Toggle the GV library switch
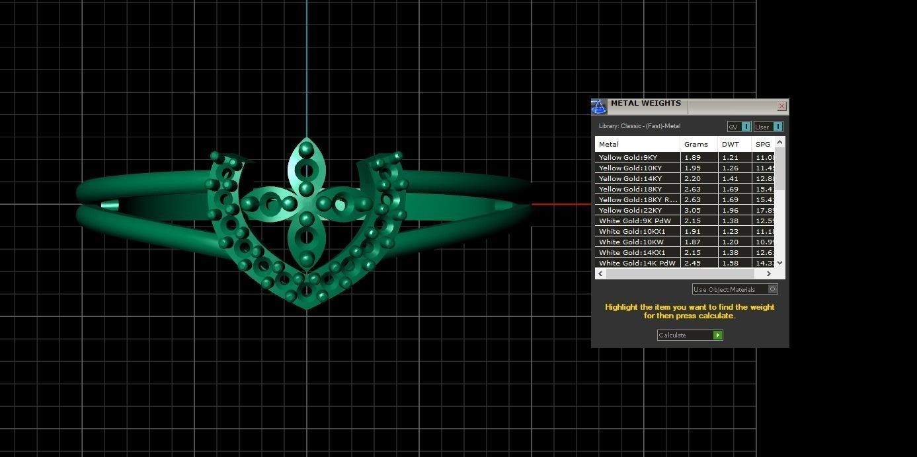Image resolution: width=917 pixels, height=457 pixels. (x=746, y=127)
